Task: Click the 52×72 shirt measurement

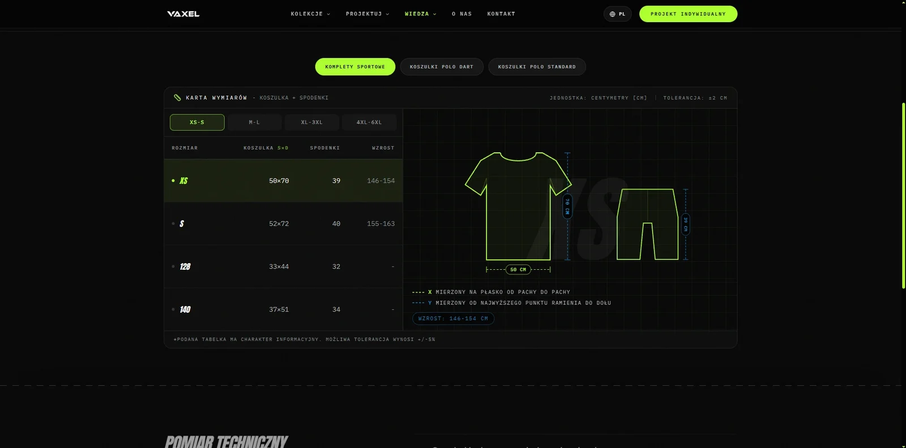Action: (279, 224)
